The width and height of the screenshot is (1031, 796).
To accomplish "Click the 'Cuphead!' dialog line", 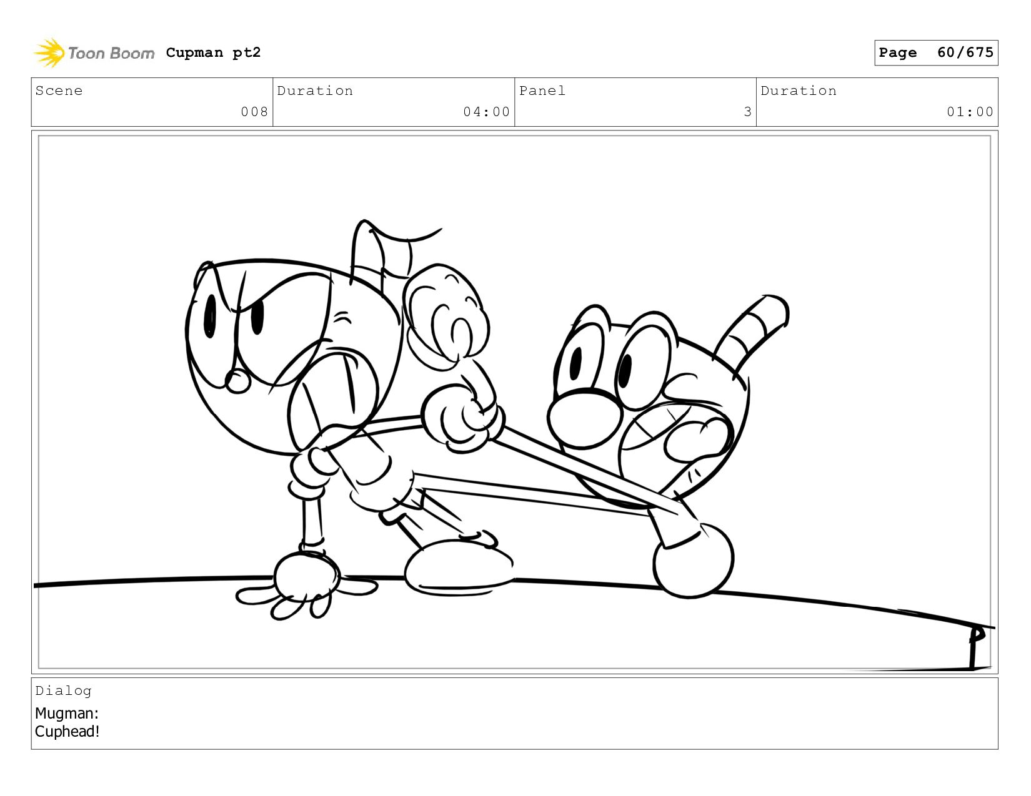I will pyautogui.click(x=67, y=731).
